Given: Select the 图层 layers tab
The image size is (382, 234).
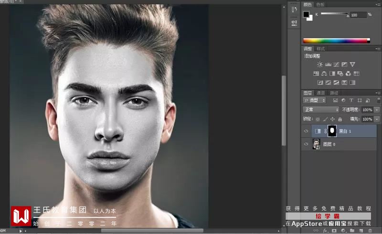Looking at the screenshot, I should pos(308,93).
